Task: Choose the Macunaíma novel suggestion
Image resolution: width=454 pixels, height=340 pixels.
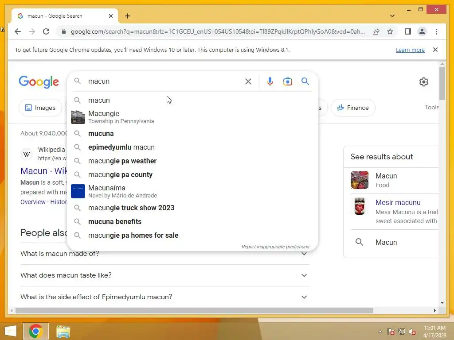Action: pos(192,191)
